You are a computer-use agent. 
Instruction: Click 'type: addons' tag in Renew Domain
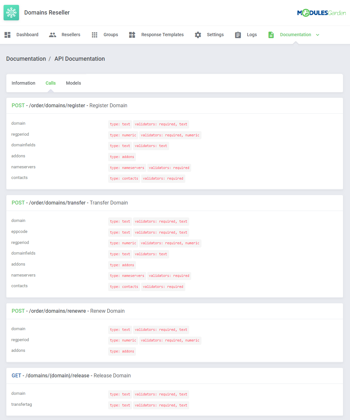click(x=122, y=352)
